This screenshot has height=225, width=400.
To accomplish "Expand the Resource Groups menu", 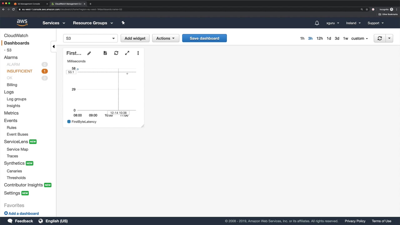I will (93, 23).
